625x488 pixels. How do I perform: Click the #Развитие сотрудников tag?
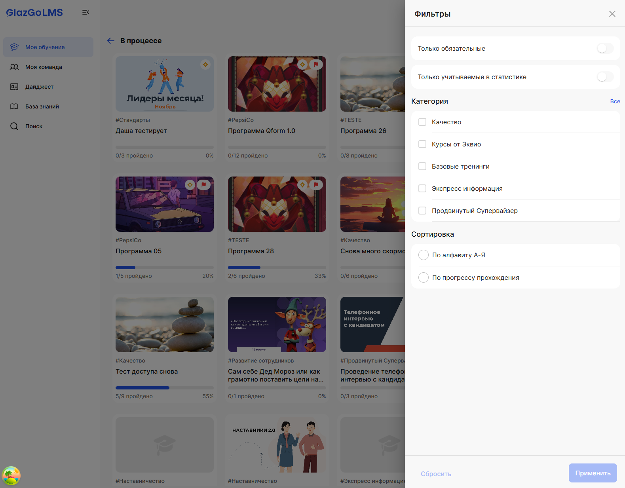[261, 361]
